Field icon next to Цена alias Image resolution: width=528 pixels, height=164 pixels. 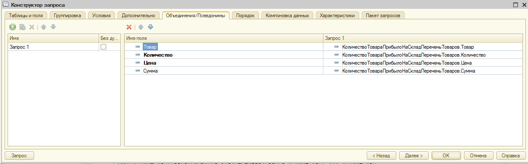click(x=138, y=63)
